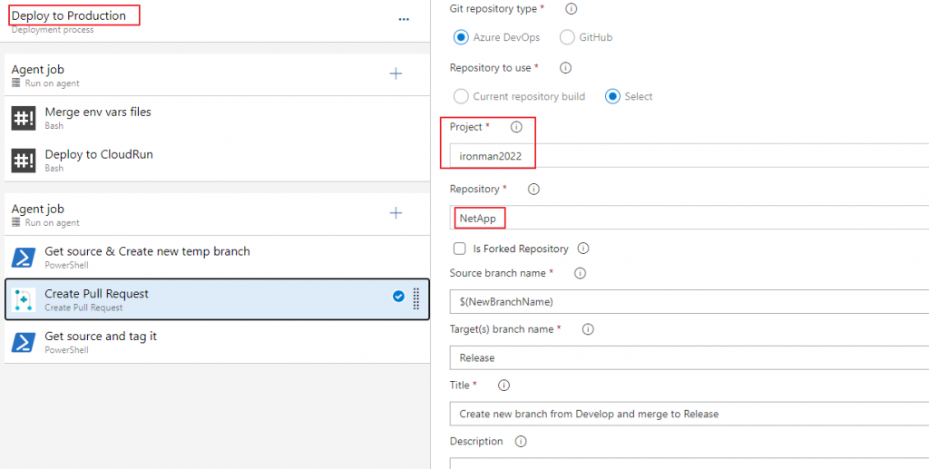Add a task to the second Agent job
This screenshot has width=929, height=469.
[x=396, y=213]
